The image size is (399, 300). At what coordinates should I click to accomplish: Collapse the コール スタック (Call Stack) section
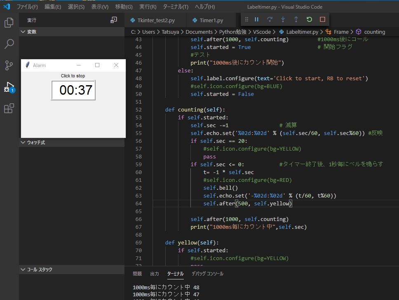point(71,270)
